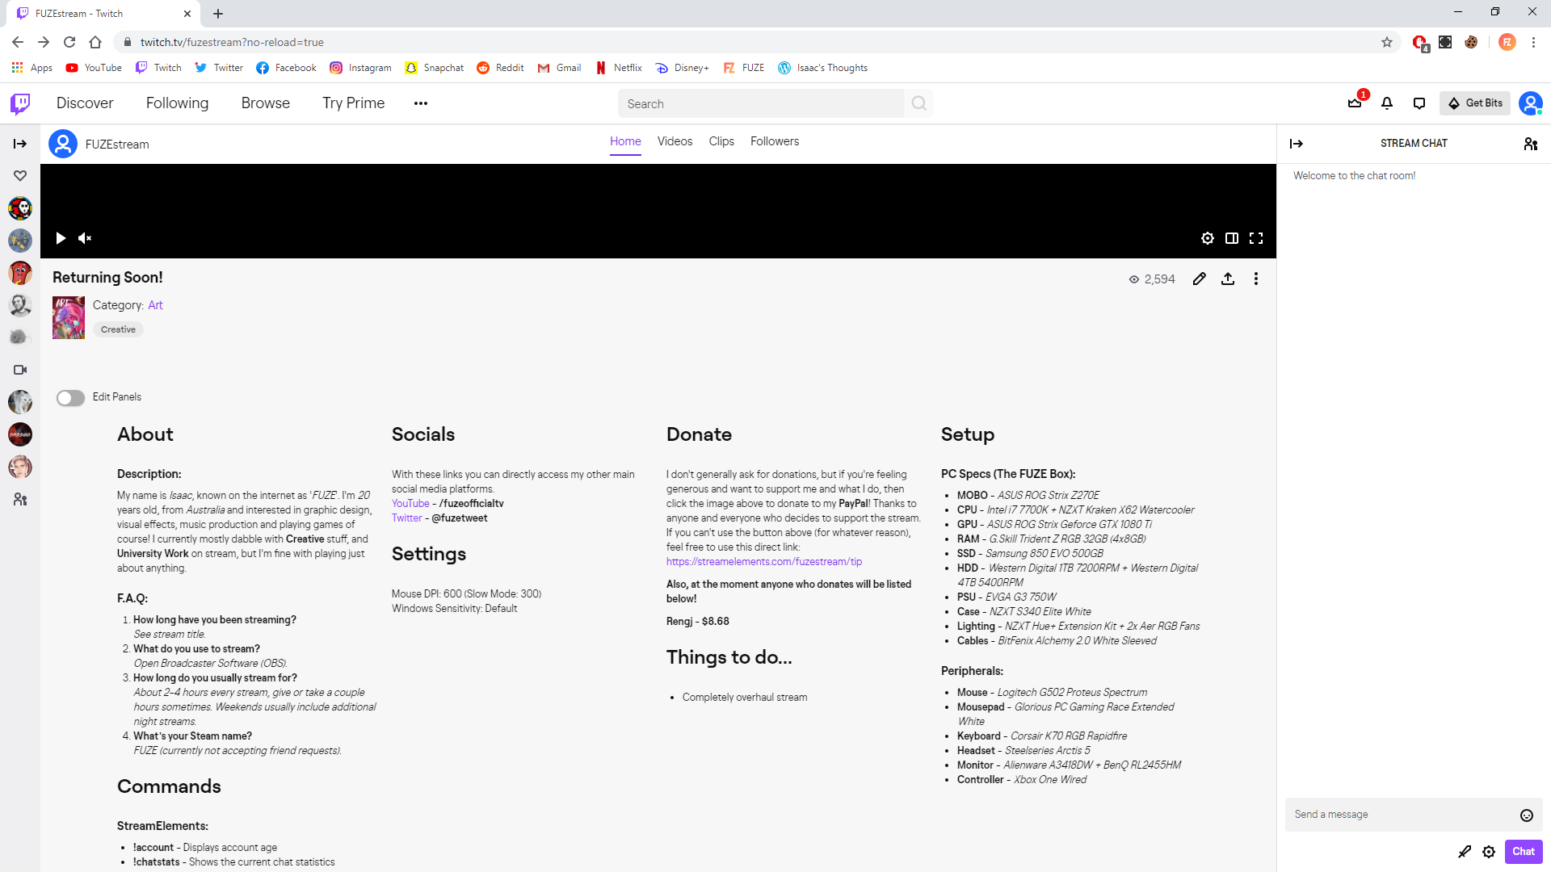This screenshot has width=1551, height=872.
Task: Open the Twitter link in Socials panel
Action: pos(407,518)
